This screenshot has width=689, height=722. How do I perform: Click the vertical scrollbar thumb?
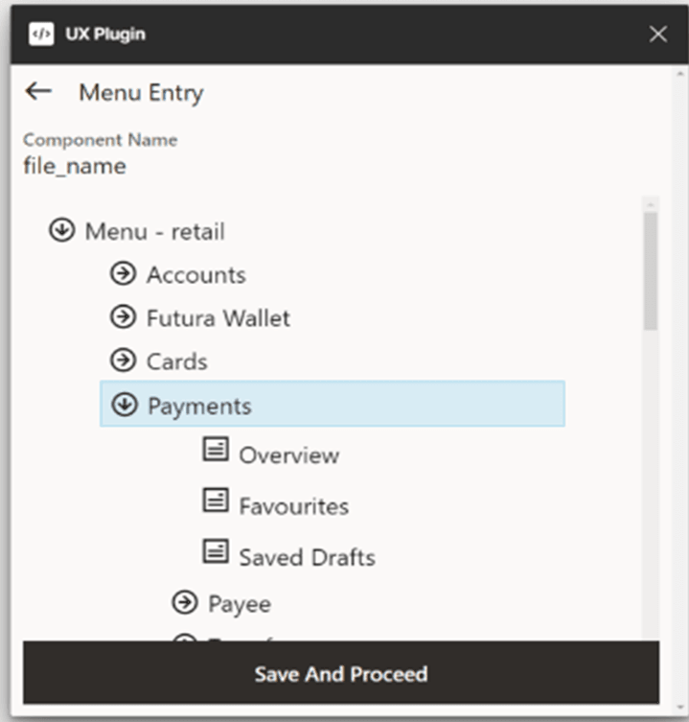point(651,271)
